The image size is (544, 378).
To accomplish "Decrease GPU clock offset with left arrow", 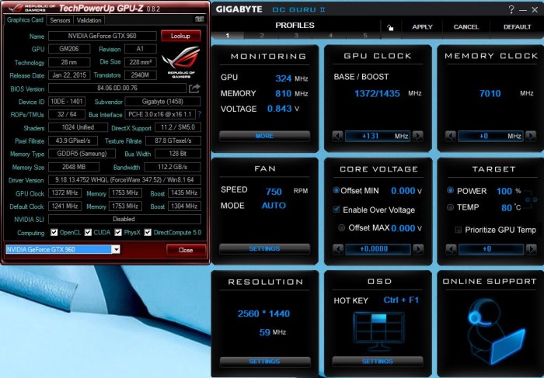I will [337, 136].
